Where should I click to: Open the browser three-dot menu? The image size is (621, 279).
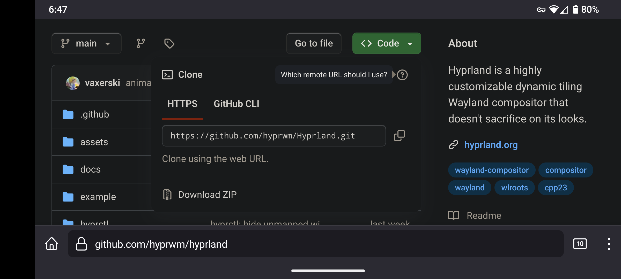pyautogui.click(x=609, y=244)
